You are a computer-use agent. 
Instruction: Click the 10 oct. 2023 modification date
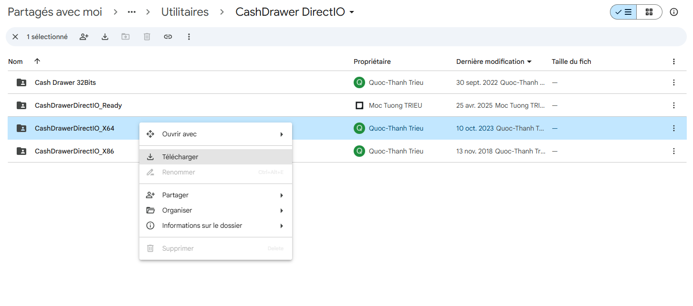point(475,128)
